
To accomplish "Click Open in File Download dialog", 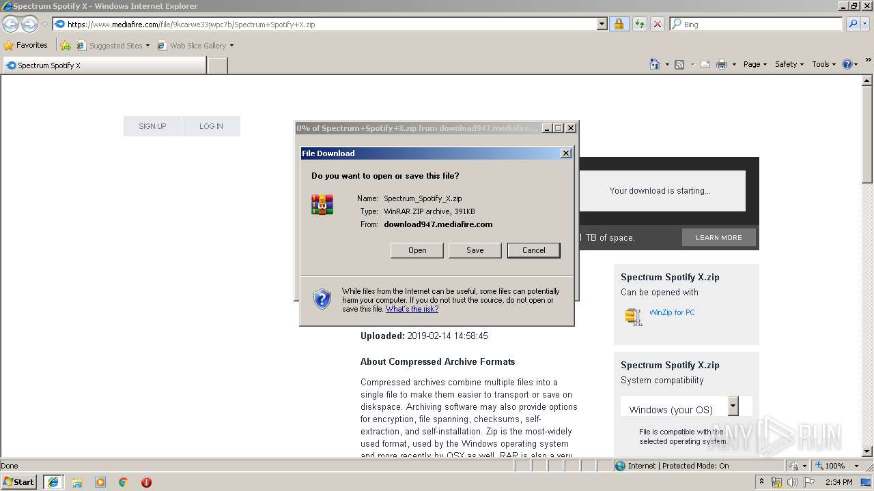I will pos(417,250).
